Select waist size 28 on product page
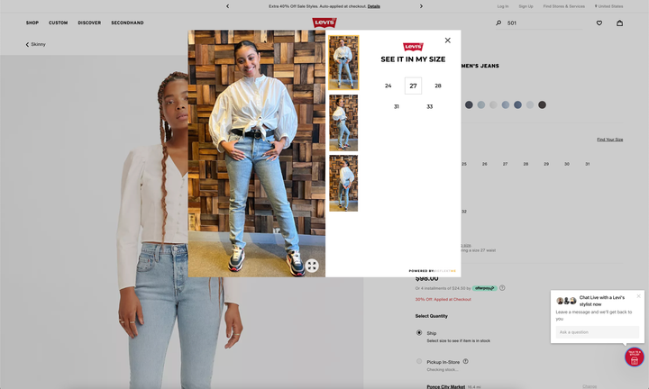 526,164
